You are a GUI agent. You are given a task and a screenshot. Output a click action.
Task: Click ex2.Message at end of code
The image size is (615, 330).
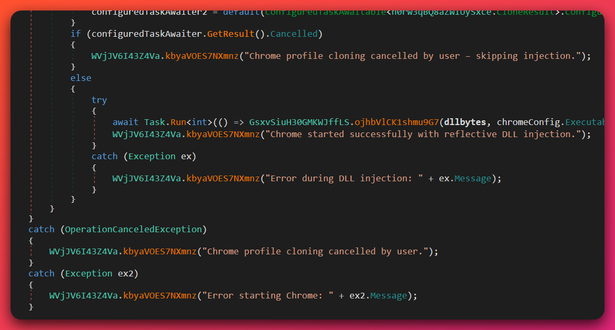tap(378, 295)
